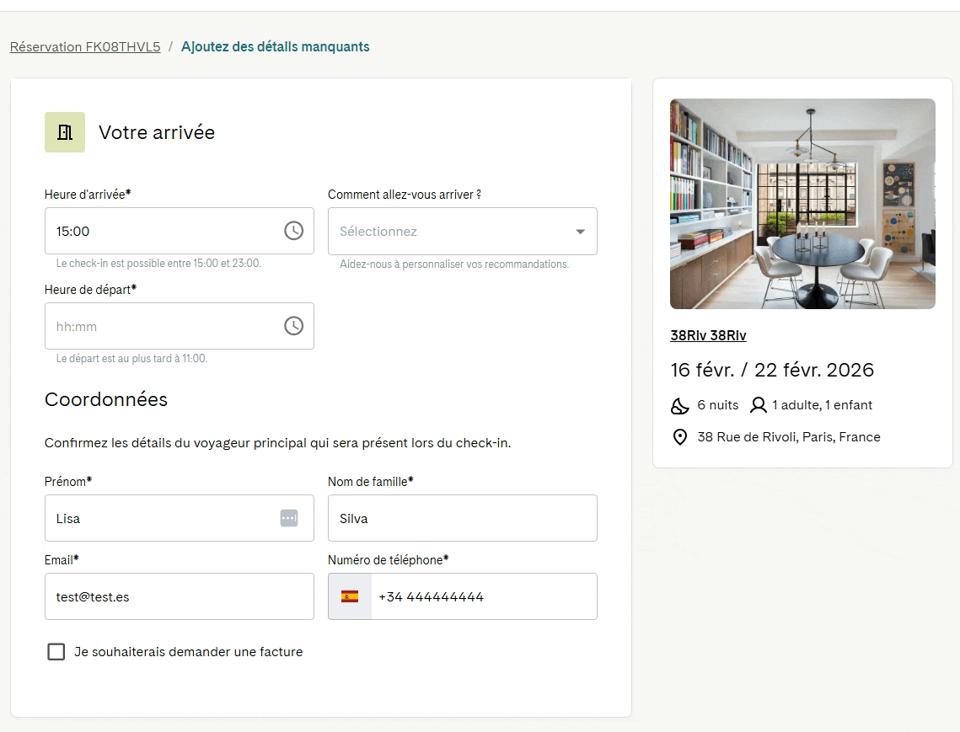Click the clock icon in Heure de départ field
Screen dimensions: 960x732
coord(294,326)
